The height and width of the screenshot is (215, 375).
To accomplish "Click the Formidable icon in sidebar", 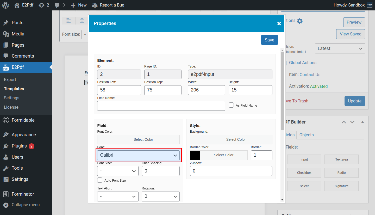I will (6, 120).
